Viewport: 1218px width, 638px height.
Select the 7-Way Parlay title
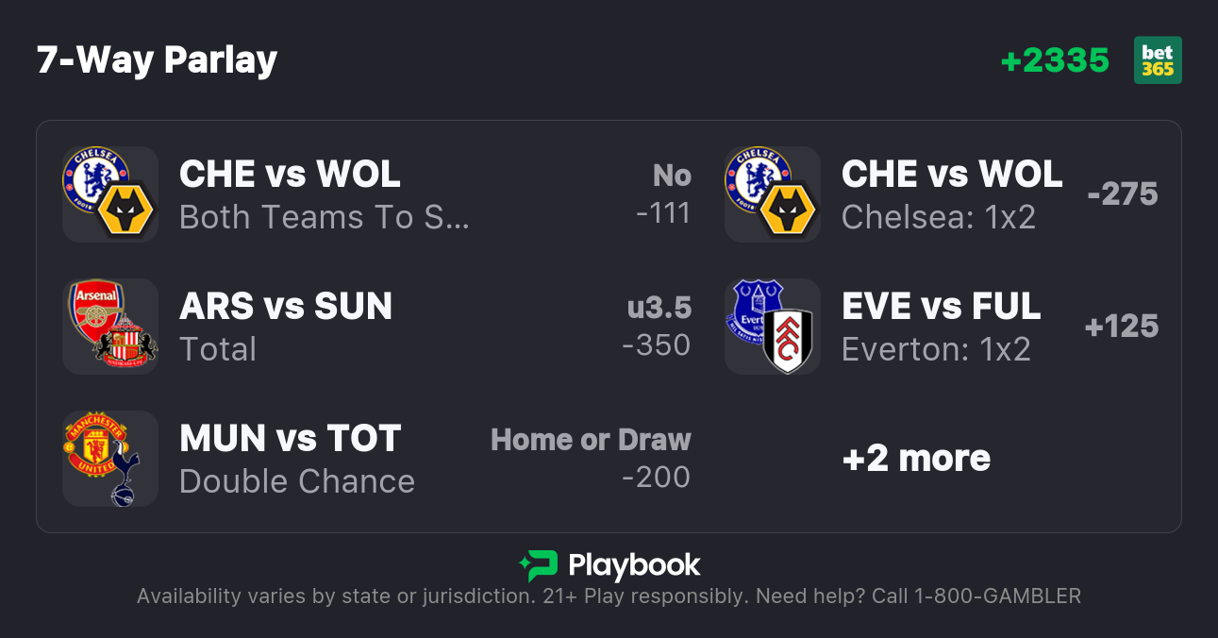(158, 60)
